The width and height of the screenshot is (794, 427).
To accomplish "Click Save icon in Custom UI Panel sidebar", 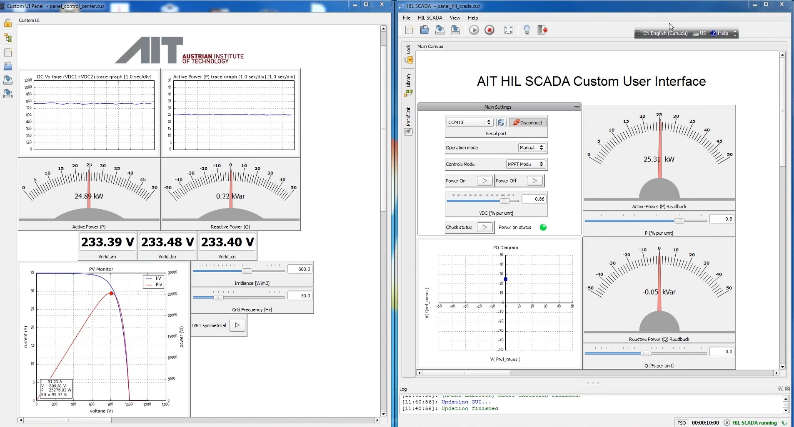I will tap(8, 80).
